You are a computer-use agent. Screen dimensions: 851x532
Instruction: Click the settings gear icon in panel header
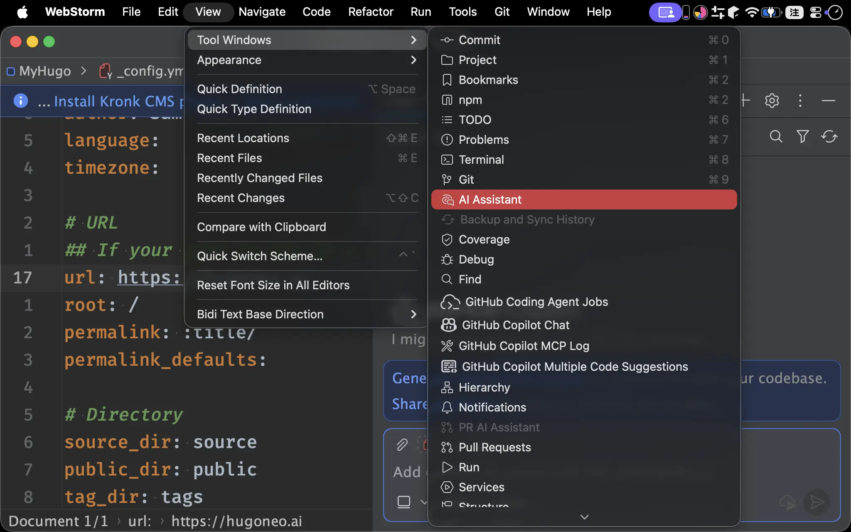coord(772,101)
